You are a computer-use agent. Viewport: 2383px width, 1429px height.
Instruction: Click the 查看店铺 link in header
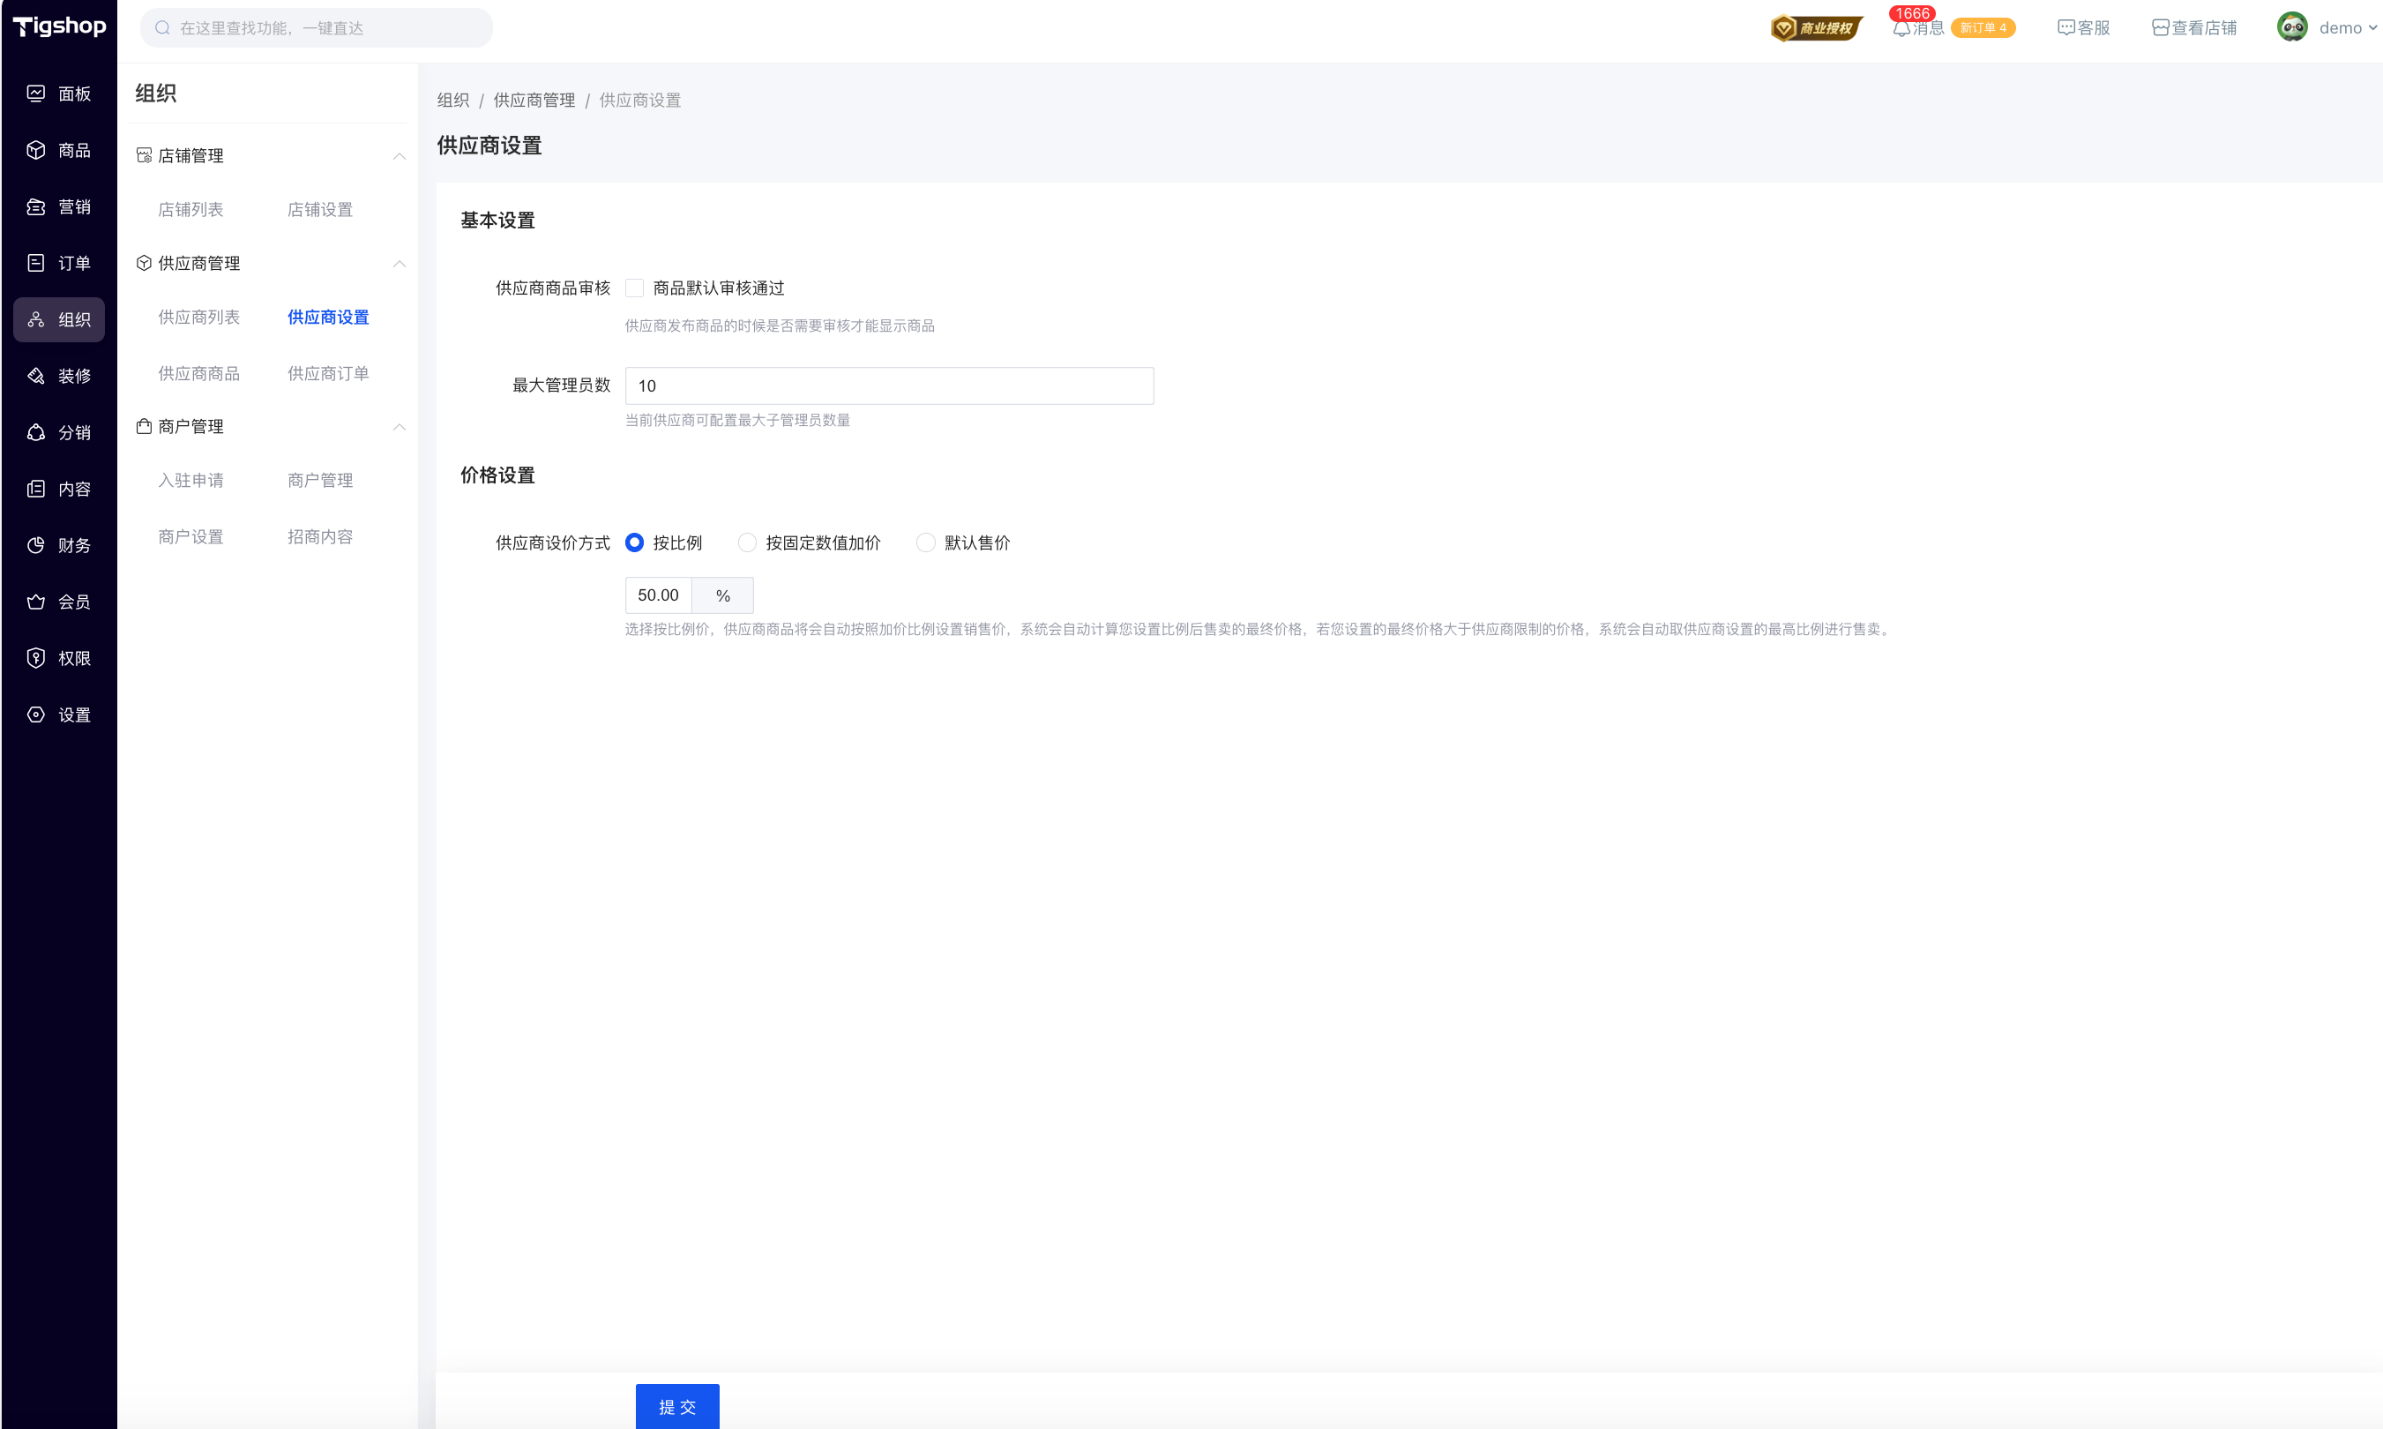(2194, 28)
